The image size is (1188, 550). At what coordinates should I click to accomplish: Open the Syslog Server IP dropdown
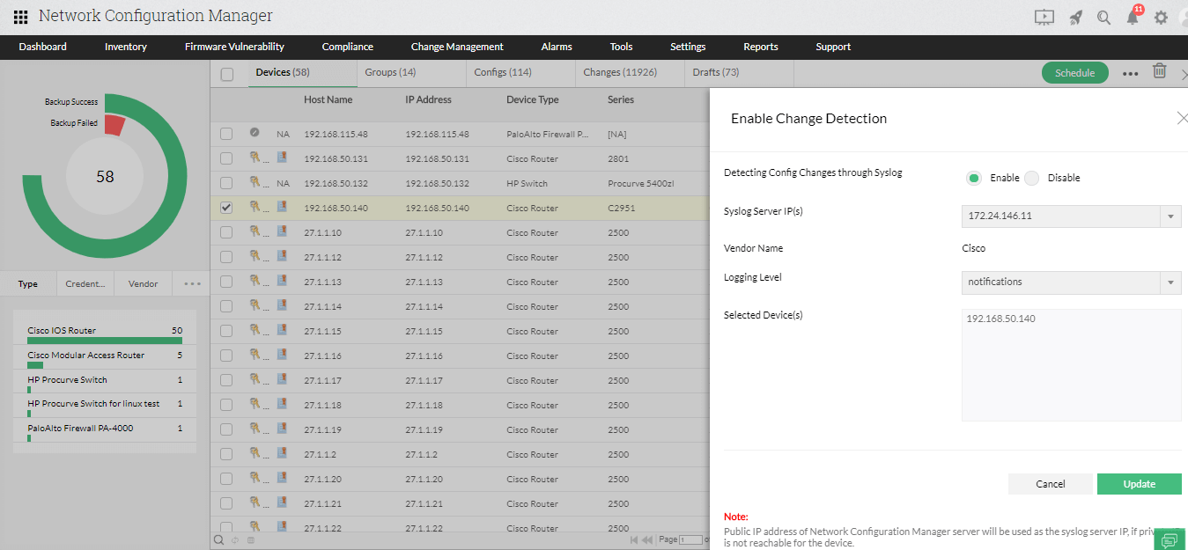pos(1173,216)
